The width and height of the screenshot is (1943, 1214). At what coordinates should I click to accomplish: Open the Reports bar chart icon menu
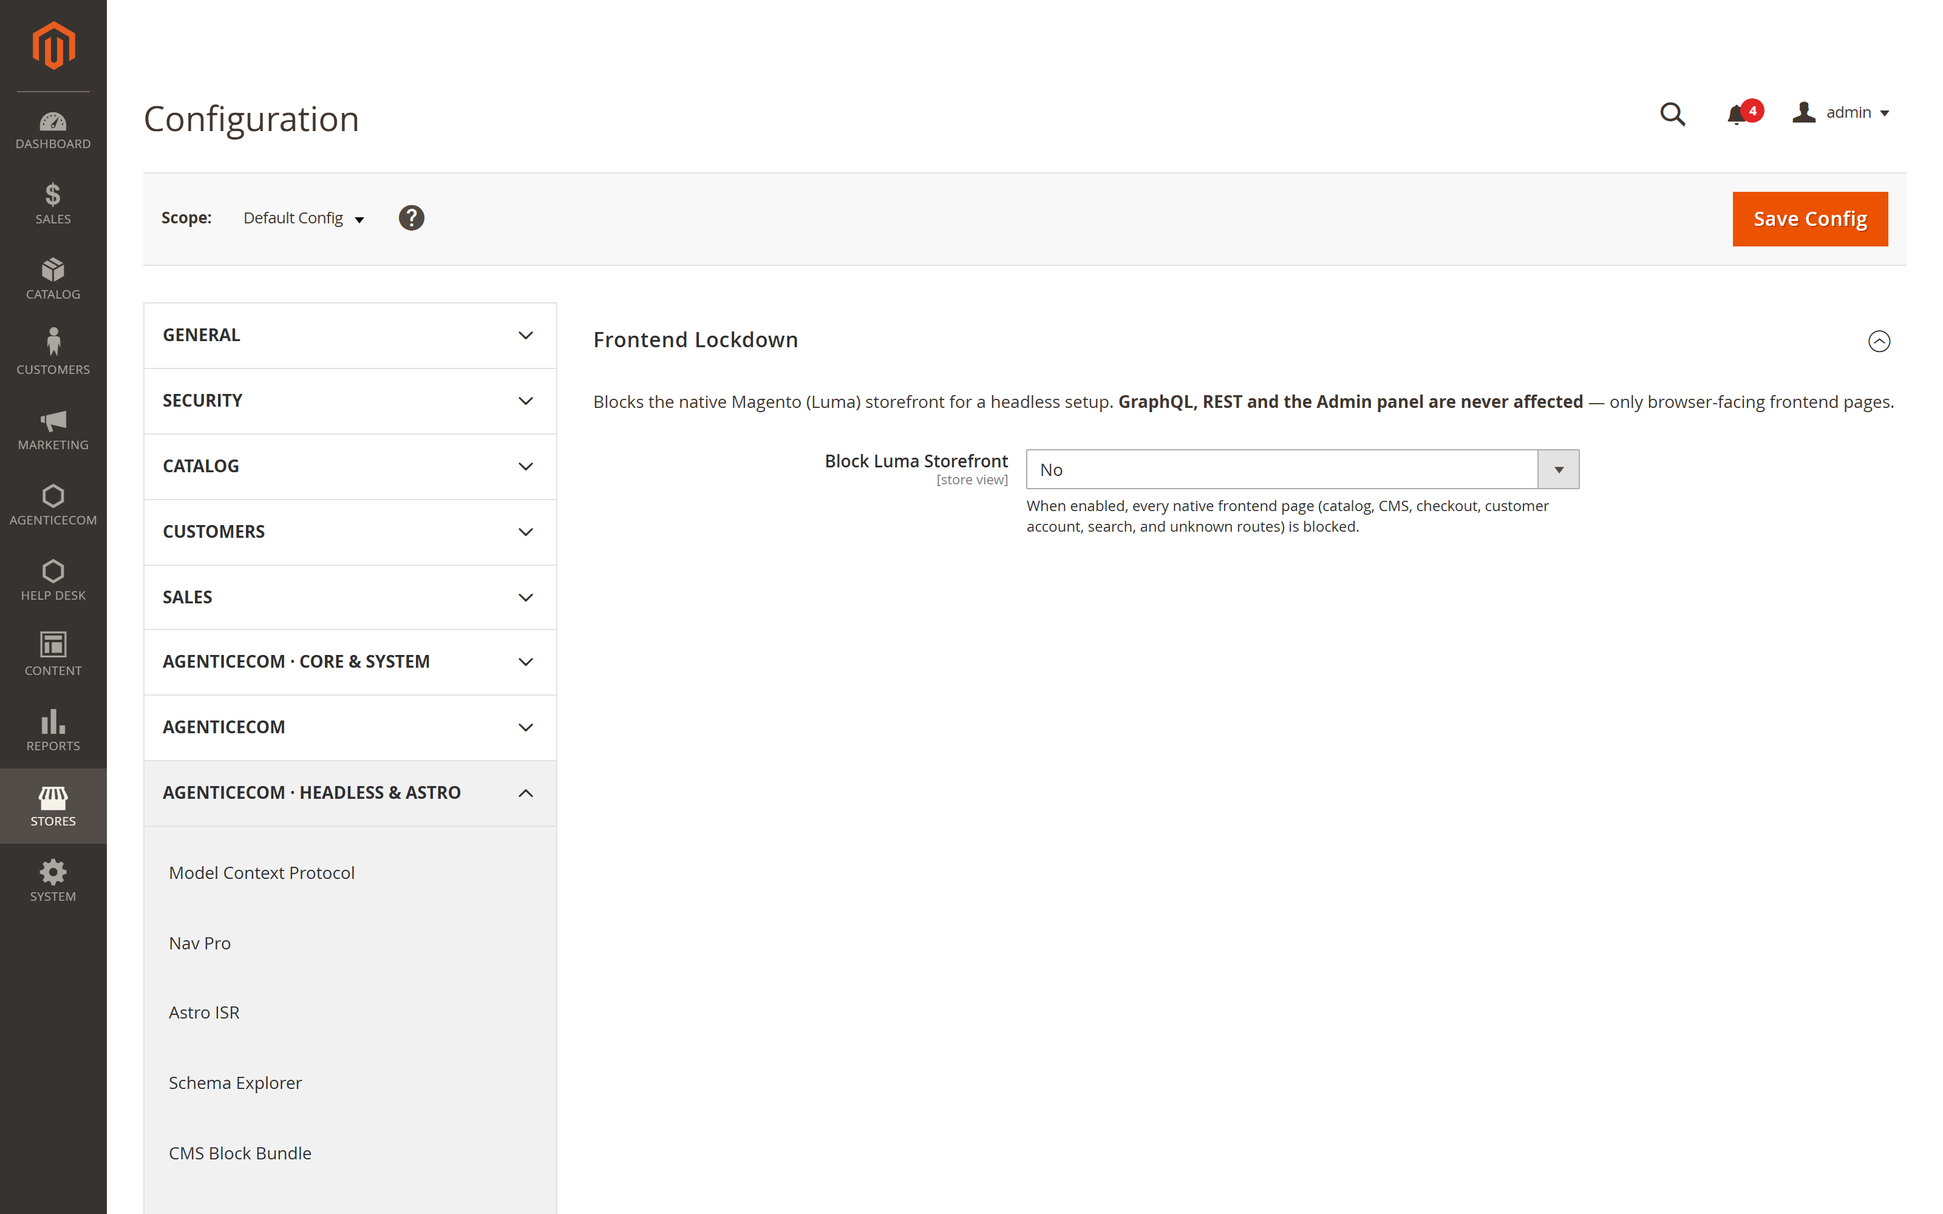coord(53,730)
